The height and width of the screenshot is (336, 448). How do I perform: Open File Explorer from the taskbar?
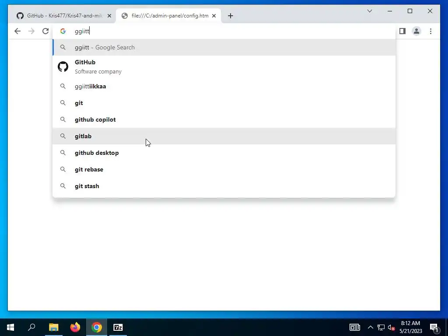53,327
